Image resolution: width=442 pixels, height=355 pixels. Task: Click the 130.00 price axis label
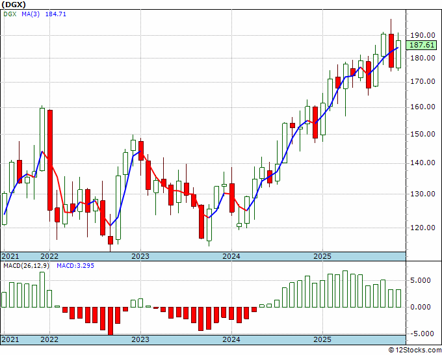(x=422, y=194)
